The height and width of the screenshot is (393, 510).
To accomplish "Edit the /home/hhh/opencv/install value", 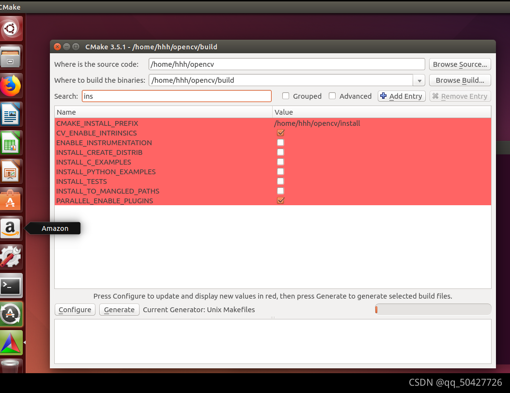I will (317, 123).
